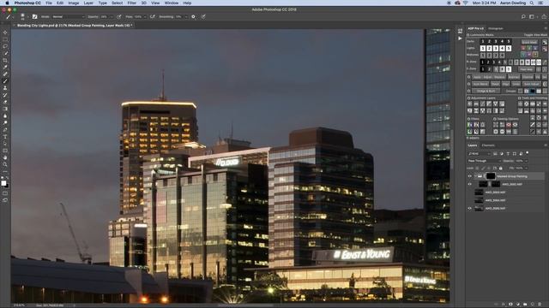Select the Hand tool
The height and width of the screenshot is (308, 549).
click(x=5, y=157)
